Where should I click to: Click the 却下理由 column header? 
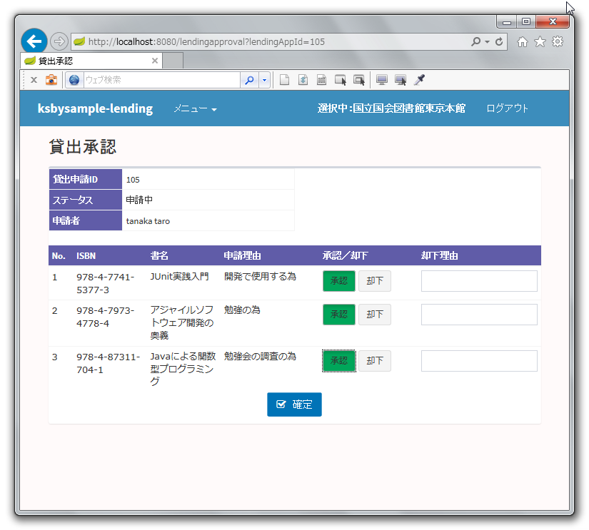coord(440,255)
